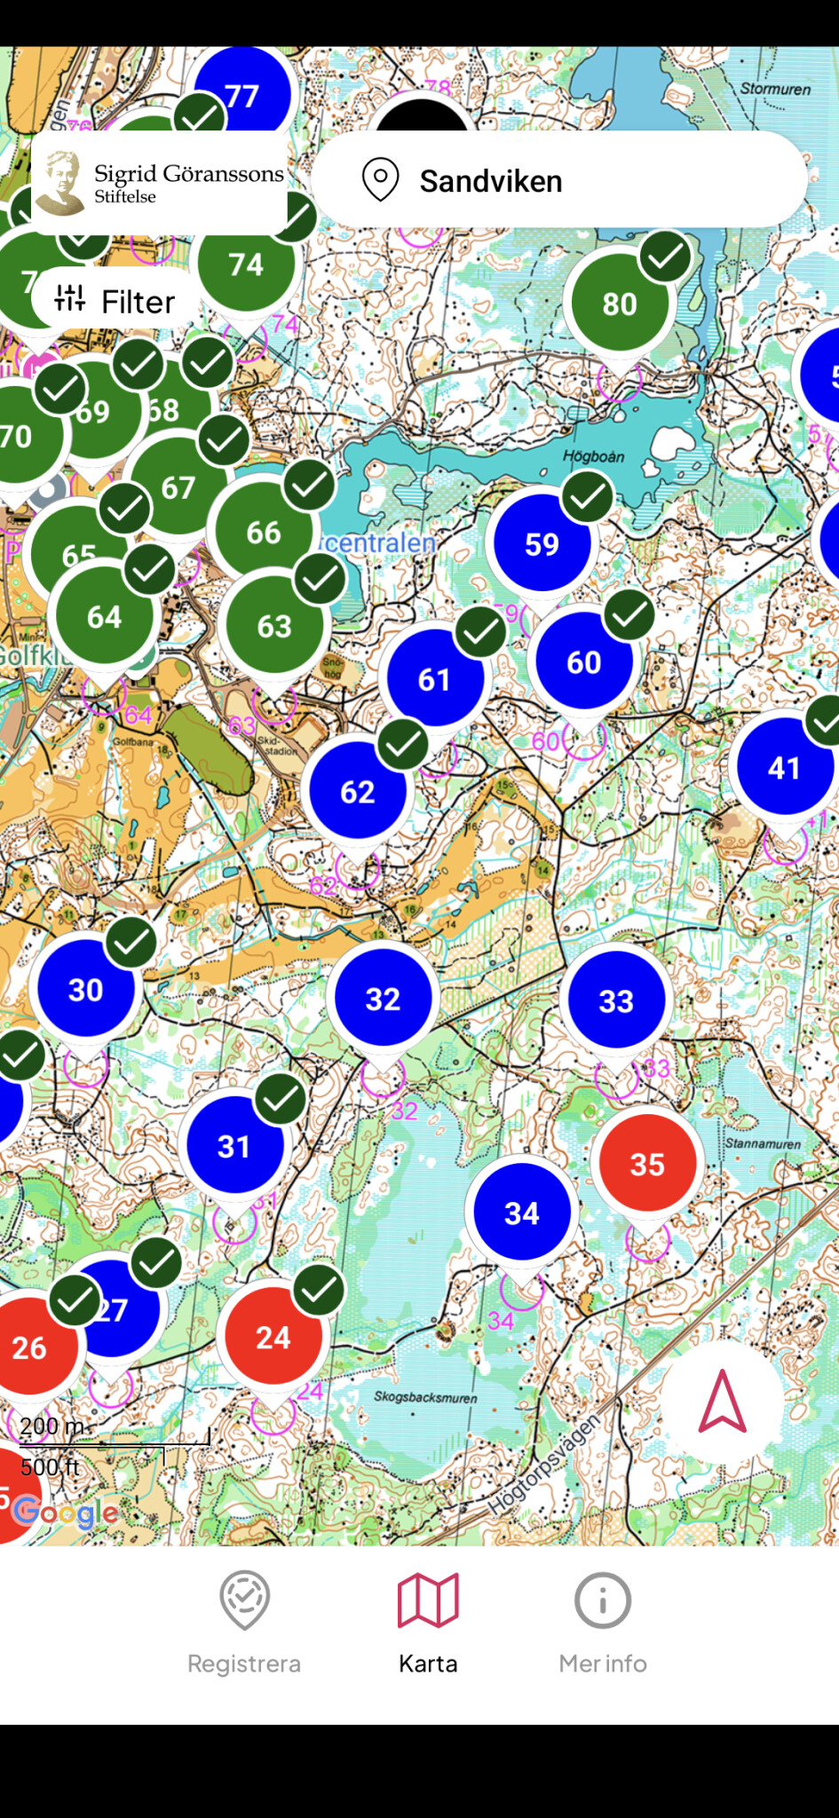Screen dimensions: 839x1818
Task: Open the Mer info tab
Action: click(603, 1623)
